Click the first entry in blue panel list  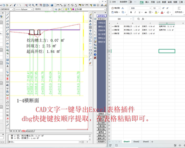[102, 23]
